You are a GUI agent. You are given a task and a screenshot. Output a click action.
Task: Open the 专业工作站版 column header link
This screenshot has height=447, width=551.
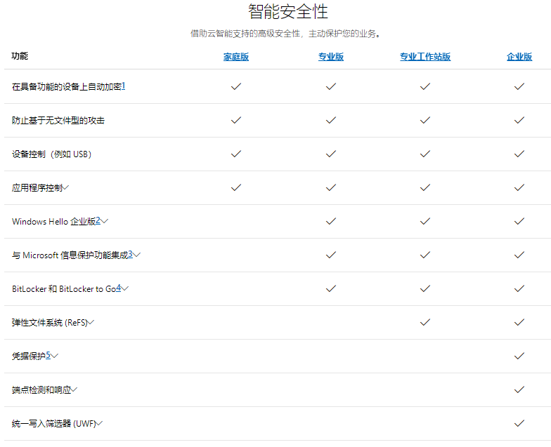pos(424,57)
